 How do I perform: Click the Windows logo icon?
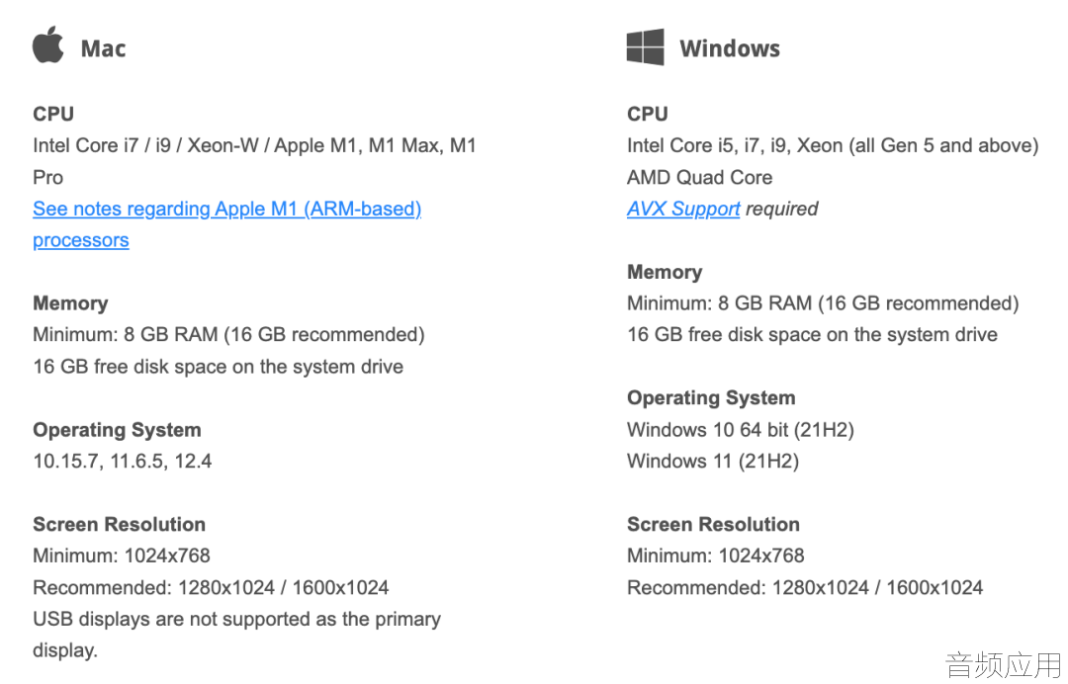pyautogui.click(x=645, y=47)
